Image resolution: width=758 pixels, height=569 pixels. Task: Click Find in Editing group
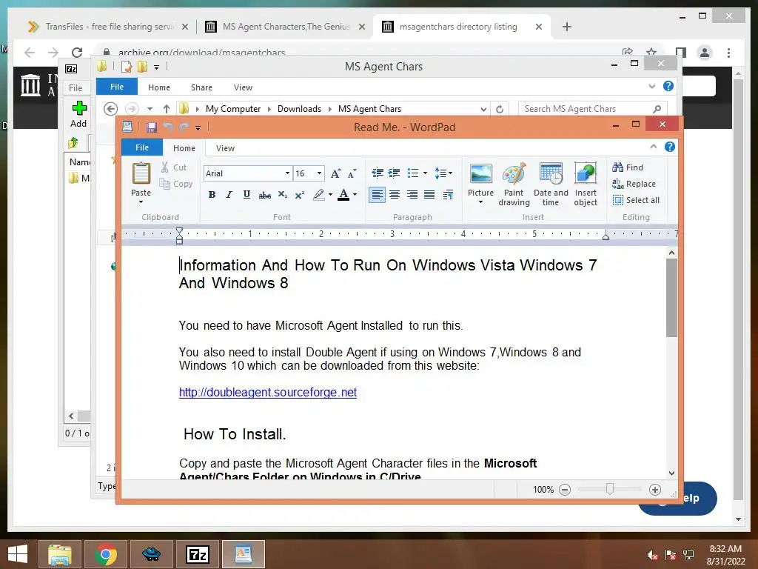point(628,167)
